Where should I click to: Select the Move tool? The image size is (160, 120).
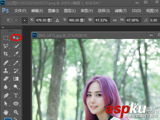tap(16, 38)
